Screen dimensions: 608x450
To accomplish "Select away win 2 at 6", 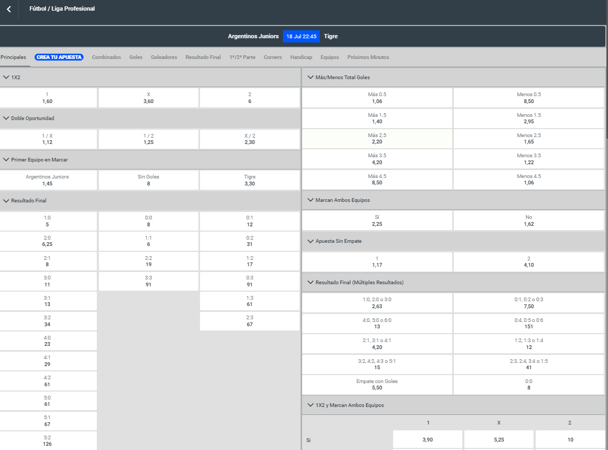I will pos(249,98).
